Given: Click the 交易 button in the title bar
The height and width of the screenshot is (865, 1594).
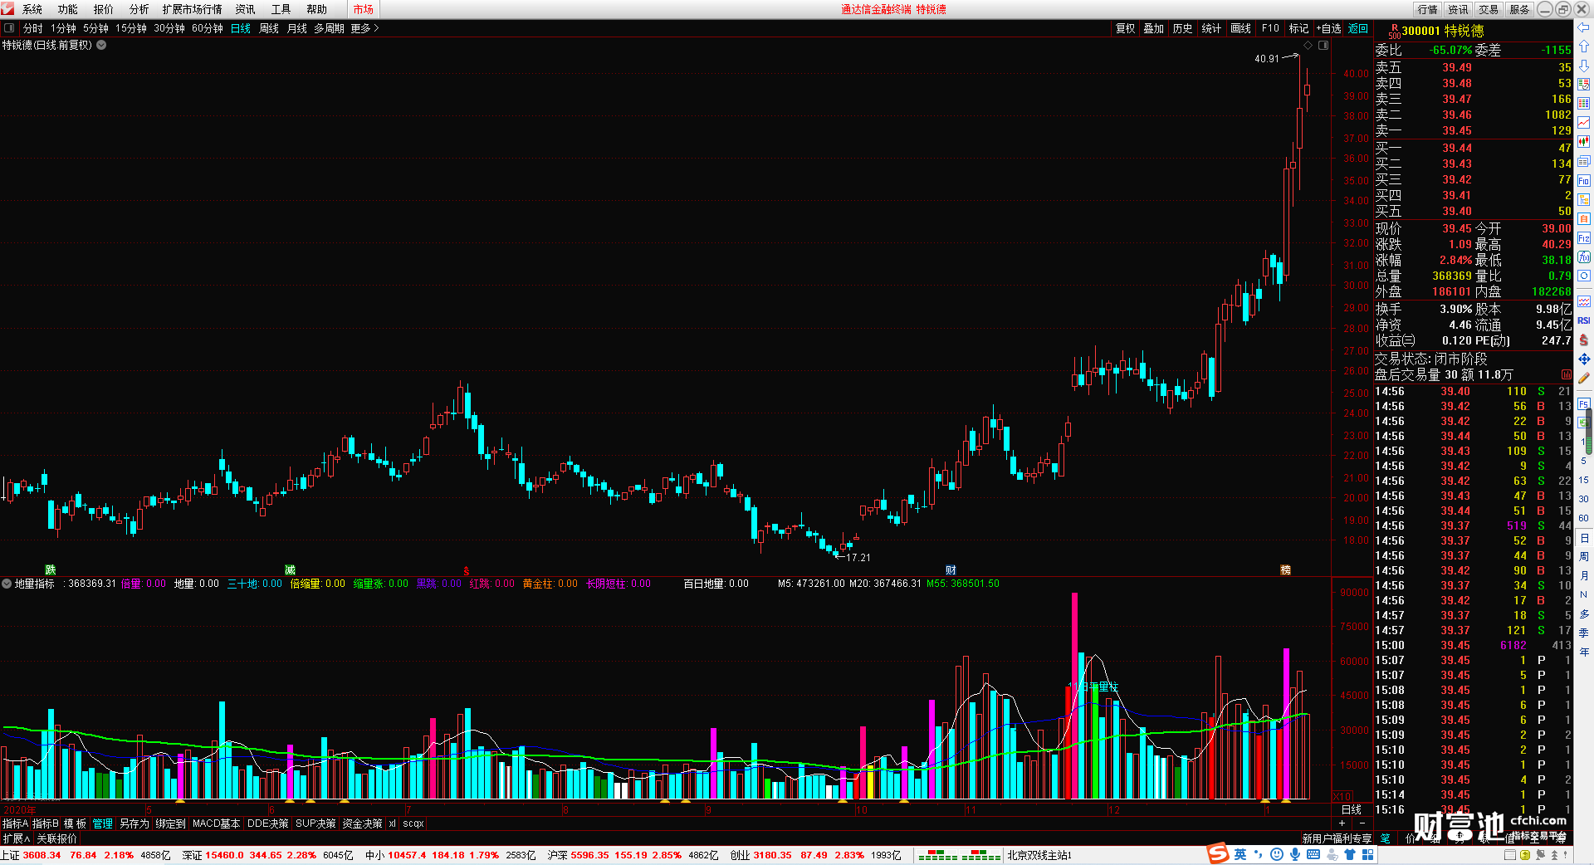Looking at the screenshot, I should point(1489,9).
